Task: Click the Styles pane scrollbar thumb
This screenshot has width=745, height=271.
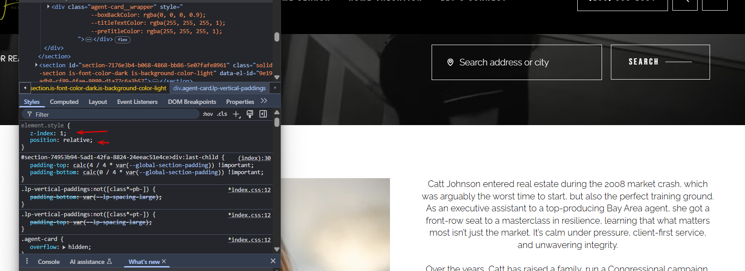Action: click(277, 122)
